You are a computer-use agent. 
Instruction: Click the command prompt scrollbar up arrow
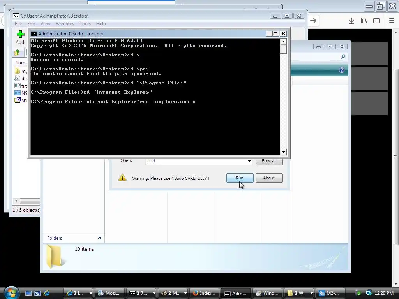283,42
